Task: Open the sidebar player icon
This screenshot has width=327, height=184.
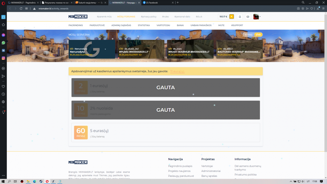Action: tap(3, 68)
